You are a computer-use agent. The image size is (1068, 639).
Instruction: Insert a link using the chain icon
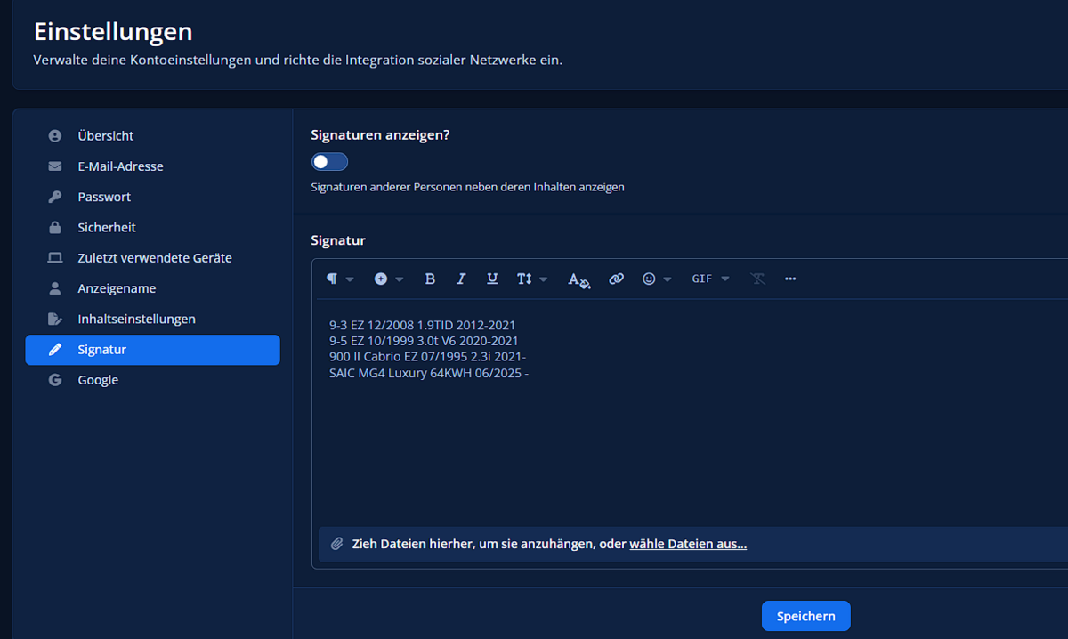click(x=616, y=279)
